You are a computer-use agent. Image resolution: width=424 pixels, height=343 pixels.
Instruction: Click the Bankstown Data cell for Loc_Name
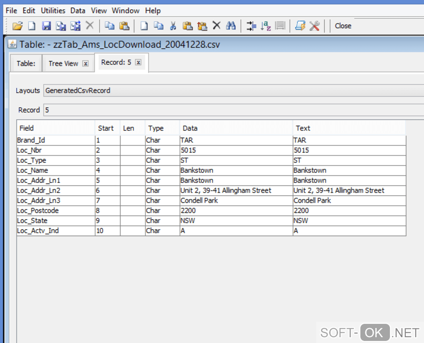[x=237, y=170]
